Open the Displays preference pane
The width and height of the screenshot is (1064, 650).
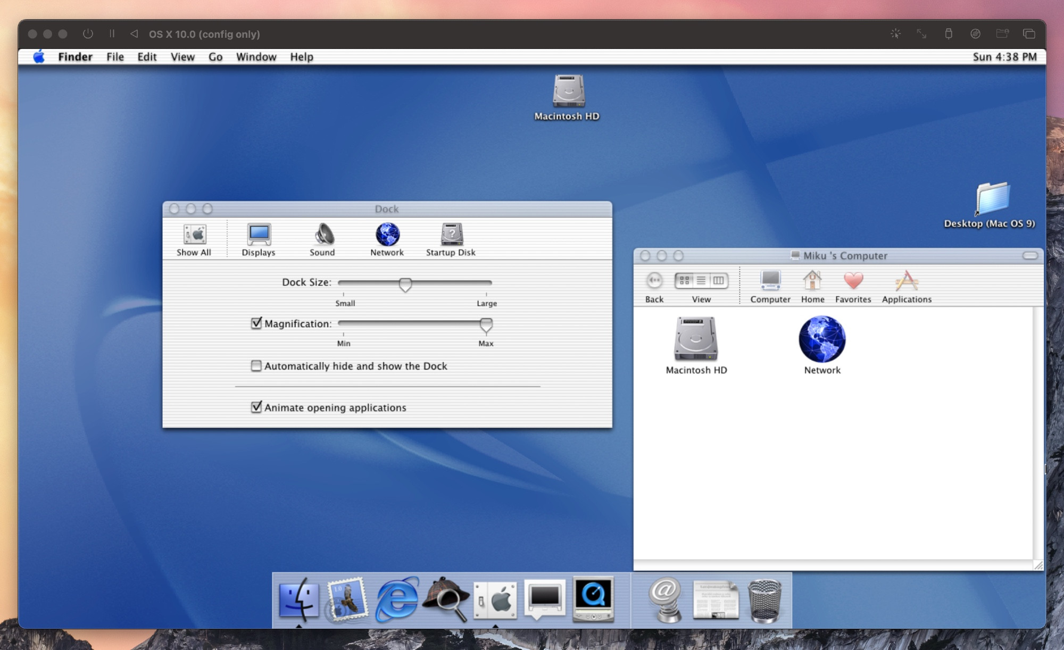click(259, 239)
